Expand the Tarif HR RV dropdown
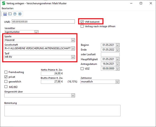156x127 pixels. click(73, 57)
